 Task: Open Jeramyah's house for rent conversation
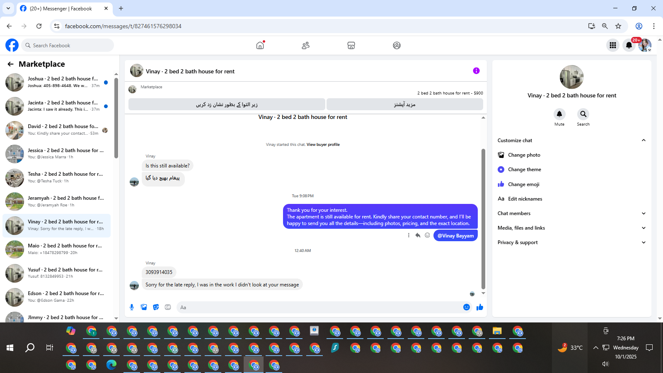(x=57, y=201)
